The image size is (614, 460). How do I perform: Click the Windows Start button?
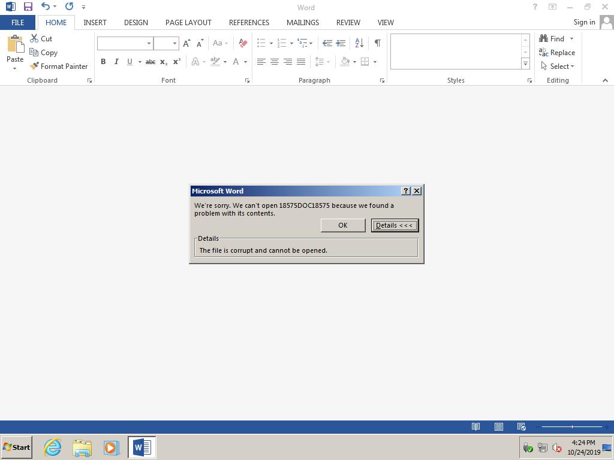coord(17,447)
